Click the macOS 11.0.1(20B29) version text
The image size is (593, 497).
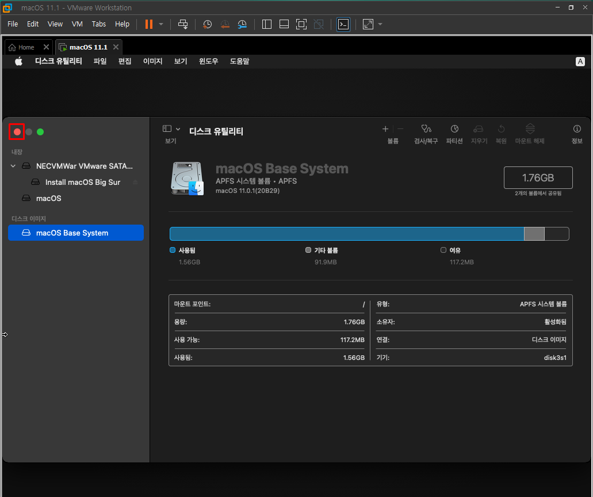248,191
